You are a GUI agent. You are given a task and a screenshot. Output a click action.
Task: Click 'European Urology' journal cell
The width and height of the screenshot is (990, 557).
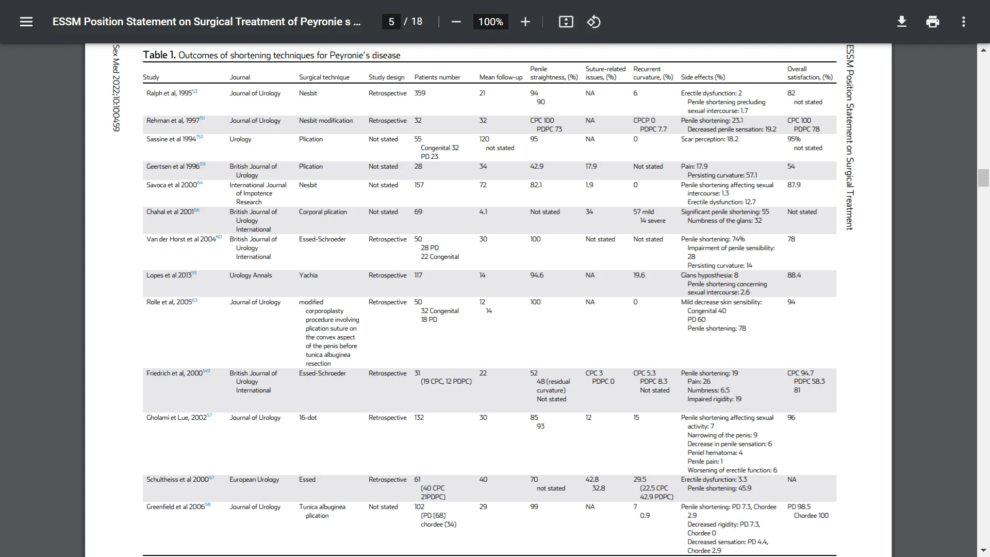tap(254, 480)
